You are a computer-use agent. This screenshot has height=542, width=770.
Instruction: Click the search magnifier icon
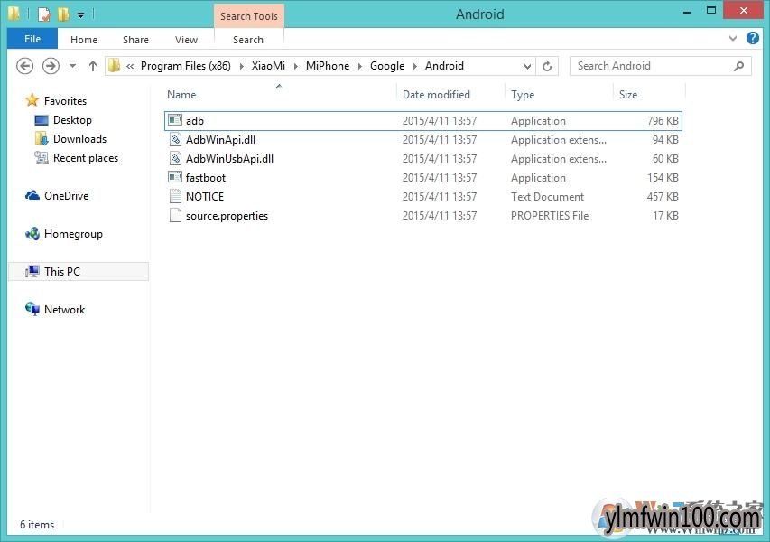(x=739, y=66)
